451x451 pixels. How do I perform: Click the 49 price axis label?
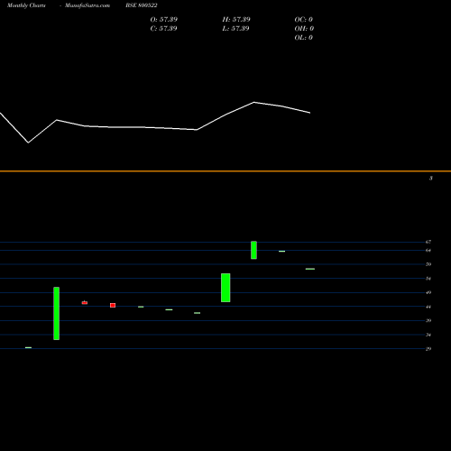point(428,292)
